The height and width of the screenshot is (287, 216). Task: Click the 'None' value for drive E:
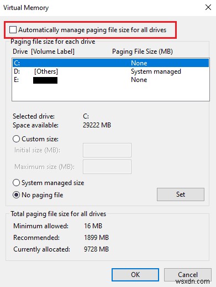pyautogui.click(x=139, y=80)
